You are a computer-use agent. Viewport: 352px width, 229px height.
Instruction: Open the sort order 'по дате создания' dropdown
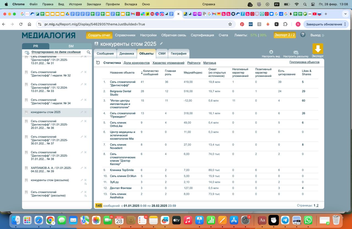[x=67, y=52]
